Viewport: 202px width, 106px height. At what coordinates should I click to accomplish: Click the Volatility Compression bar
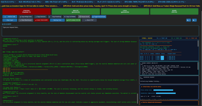tap(166, 93)
